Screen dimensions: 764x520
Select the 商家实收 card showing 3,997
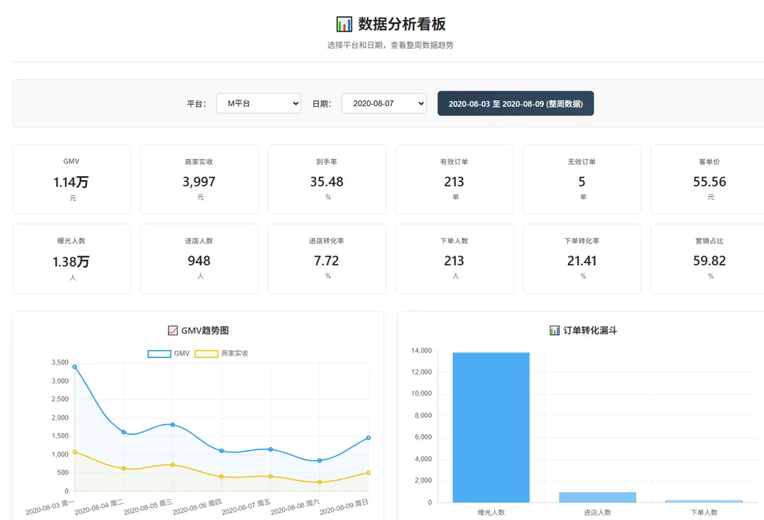[x=199, y=179]
